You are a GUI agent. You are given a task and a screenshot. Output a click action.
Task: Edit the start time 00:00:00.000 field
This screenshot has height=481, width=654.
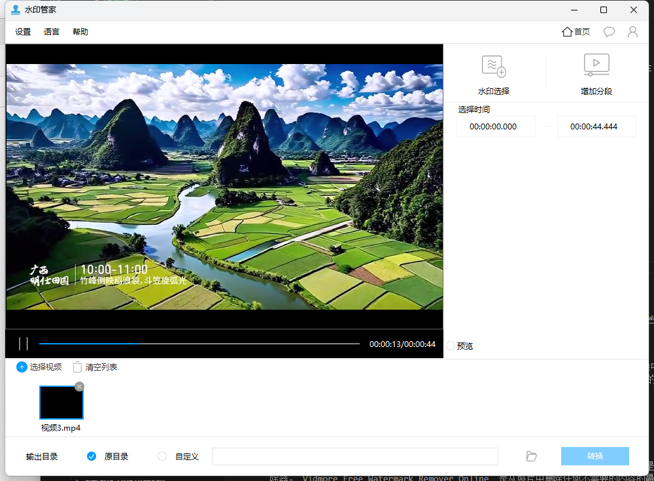point(496,126)
